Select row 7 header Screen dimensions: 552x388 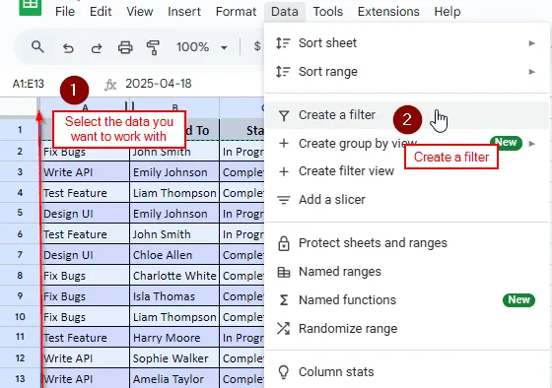20,255
